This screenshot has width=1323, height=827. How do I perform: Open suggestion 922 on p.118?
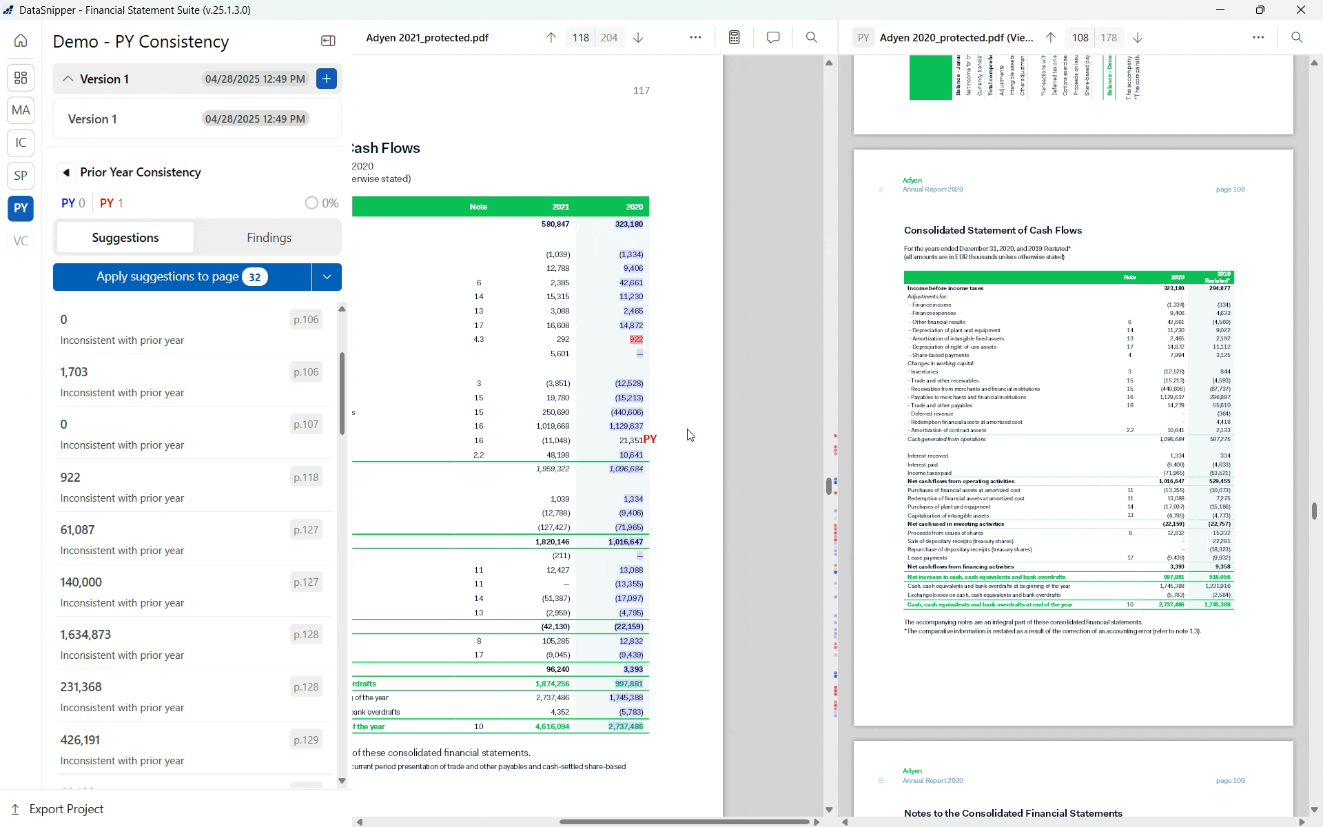[x=192, y=487]
